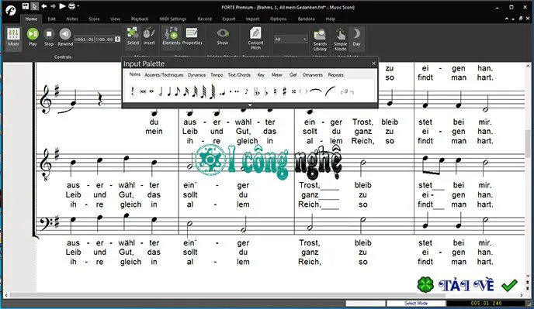Open the Playback ribbon tab
The width and height of the screenshot is (534, 309).
pyautogui.click(x=140, y=19)
